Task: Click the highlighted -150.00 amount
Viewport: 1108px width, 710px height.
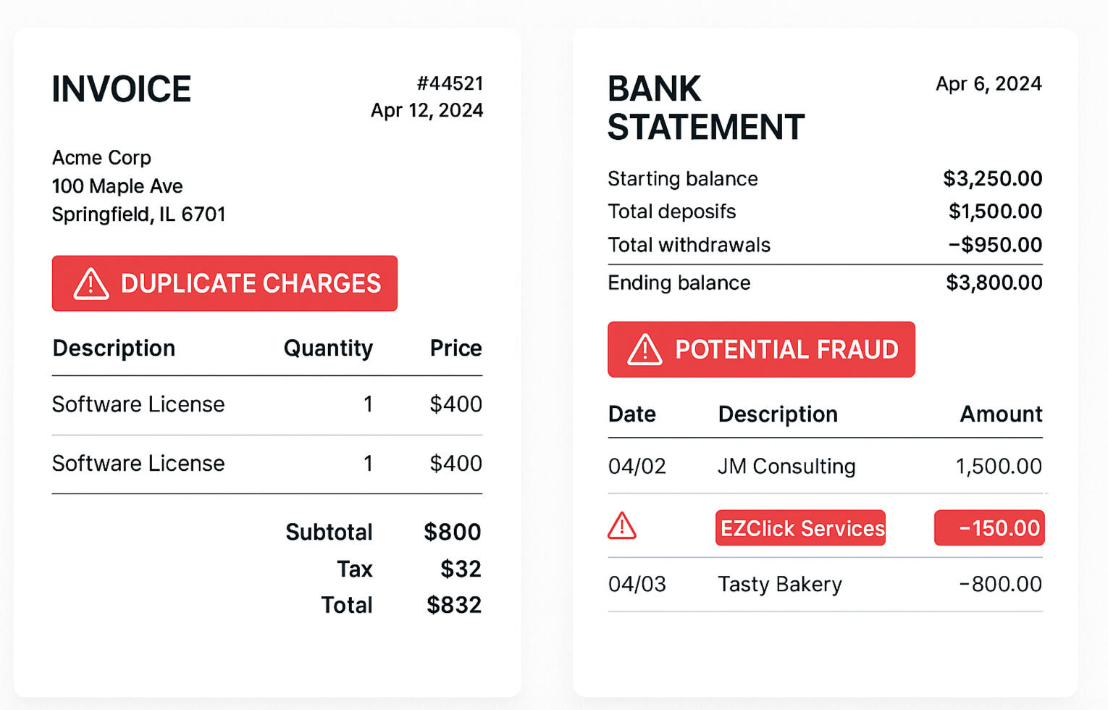Action: click(989, 528)
